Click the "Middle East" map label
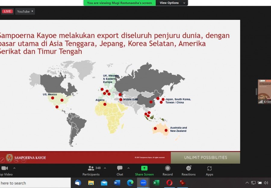 [130, 100]
